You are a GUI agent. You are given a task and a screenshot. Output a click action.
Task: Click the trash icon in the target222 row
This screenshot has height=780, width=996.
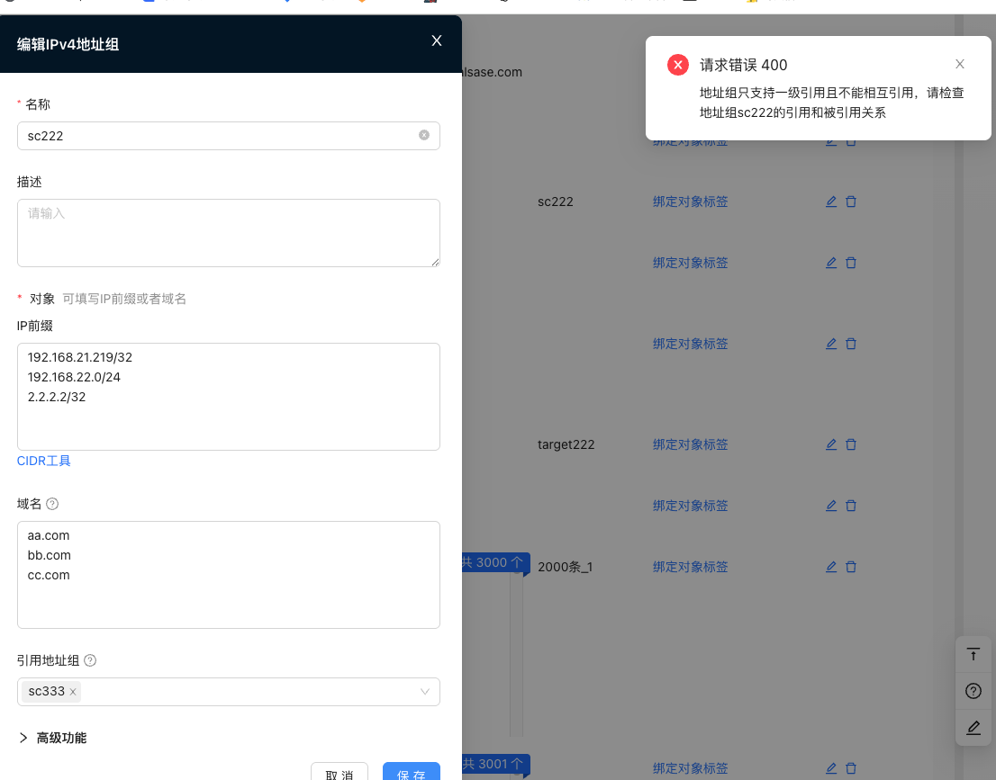(x=851, y=444)
